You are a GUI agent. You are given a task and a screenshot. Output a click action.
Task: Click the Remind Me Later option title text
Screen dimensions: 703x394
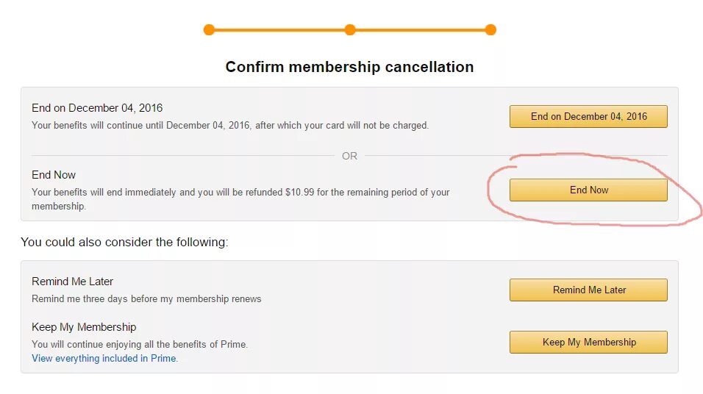[x=72, y=282]
